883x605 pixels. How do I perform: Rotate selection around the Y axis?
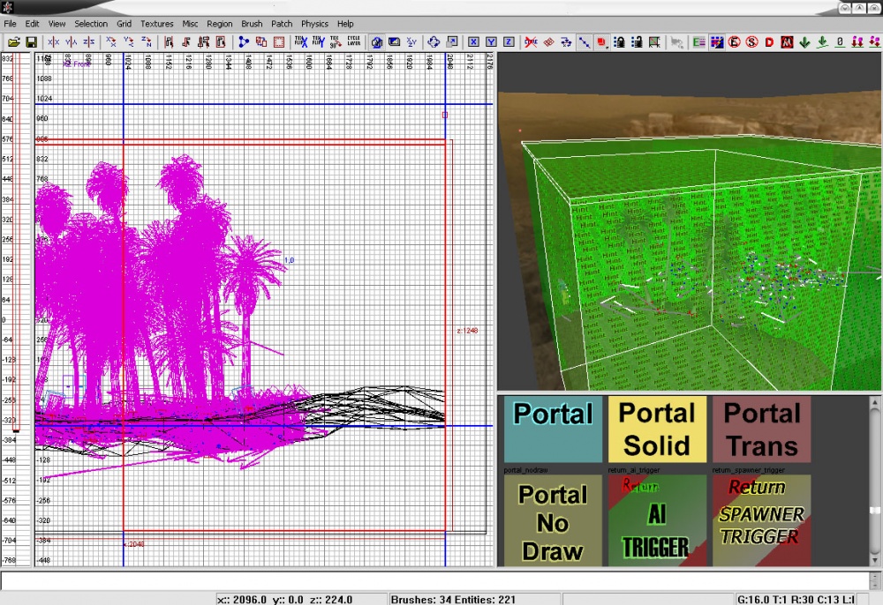(128, 42)
